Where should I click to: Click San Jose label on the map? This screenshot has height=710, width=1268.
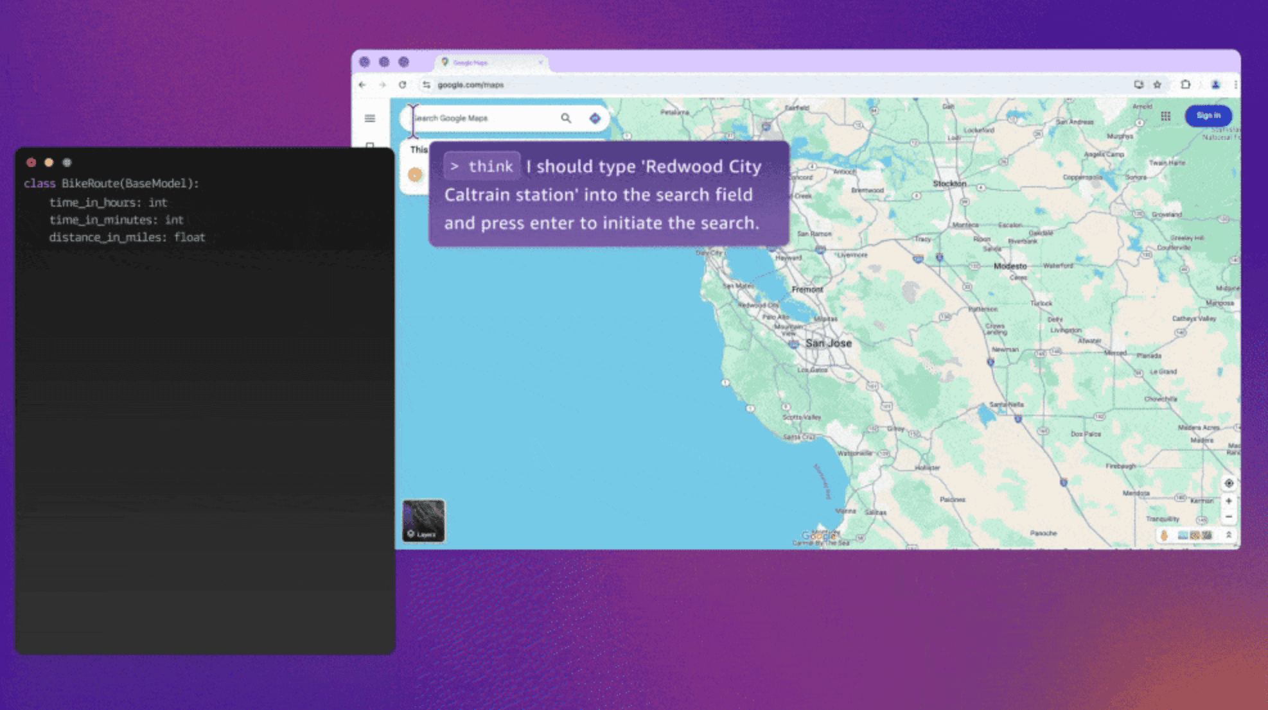pyautogui.click(x=829, y=343)
